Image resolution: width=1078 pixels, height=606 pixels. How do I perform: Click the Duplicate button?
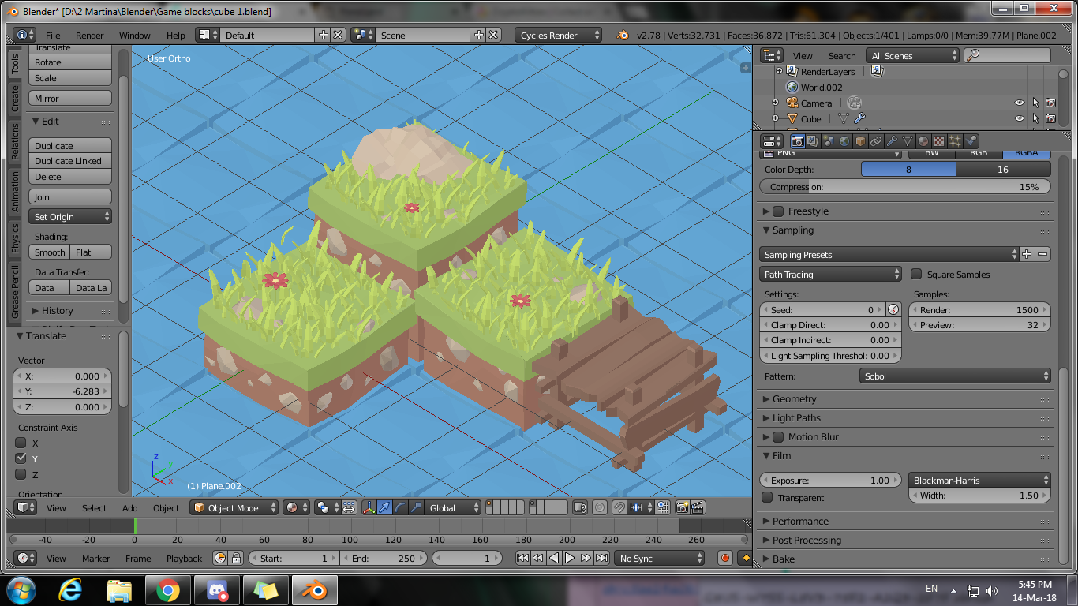point(70,146)
